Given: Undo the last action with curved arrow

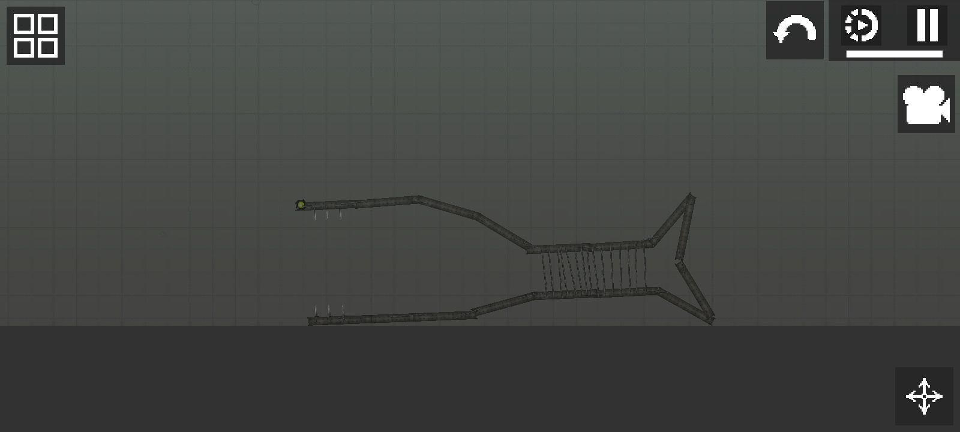Looking at the screenshot, I should [794, 30].
